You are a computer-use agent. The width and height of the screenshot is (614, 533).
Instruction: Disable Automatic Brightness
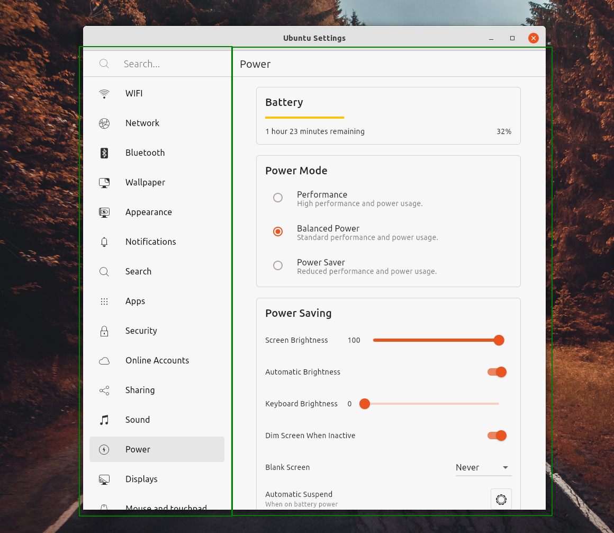[496, 372]
